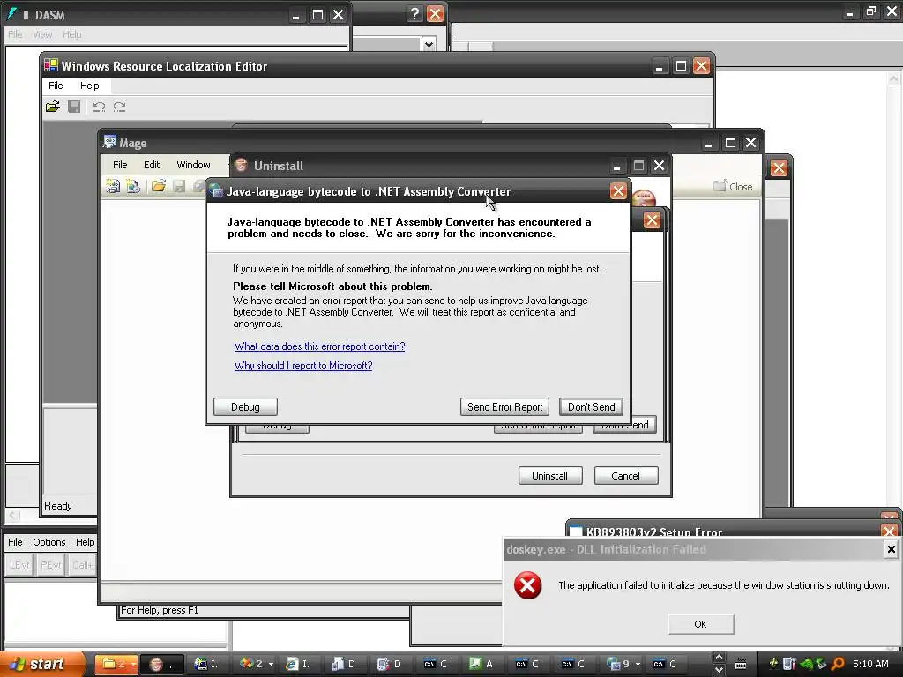Click orange magnifier icon in system tray
Screen dimensions: 903x677
(x=838, y=664)
